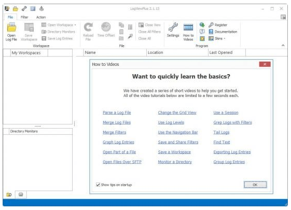
Task: Click the question mark help icon in Program group
Action: click(202, 32)
